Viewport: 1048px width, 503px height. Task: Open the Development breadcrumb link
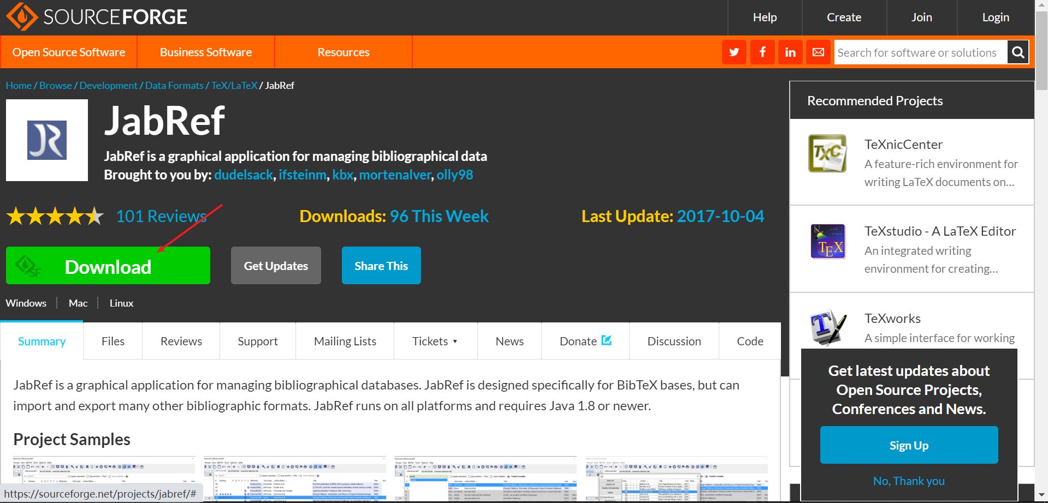tap(109, 86)
